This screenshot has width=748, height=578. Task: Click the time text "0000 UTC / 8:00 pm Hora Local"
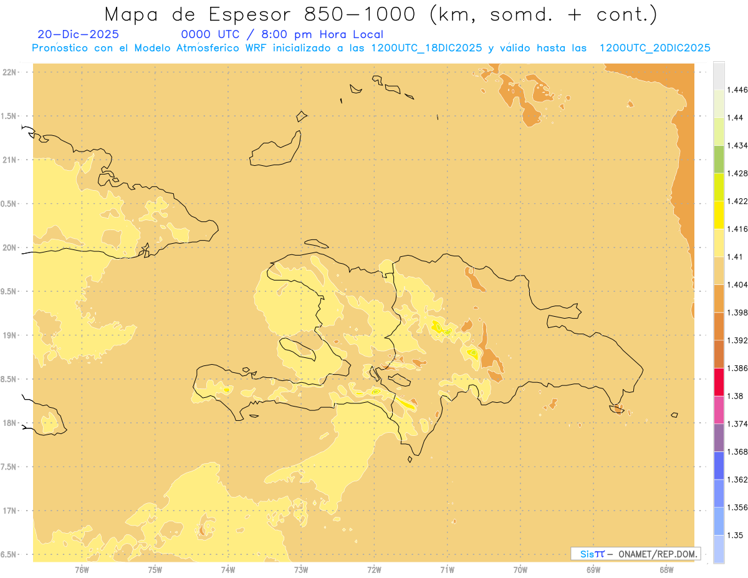pyautogui.click(x=282, y=34)
